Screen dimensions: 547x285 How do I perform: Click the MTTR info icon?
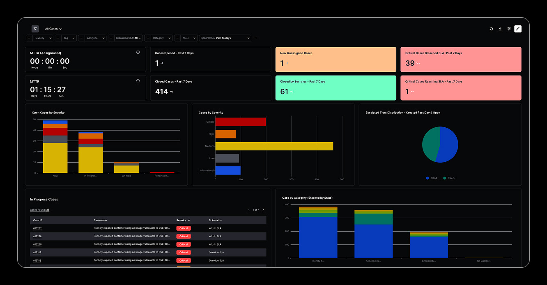tap(138, 81)
